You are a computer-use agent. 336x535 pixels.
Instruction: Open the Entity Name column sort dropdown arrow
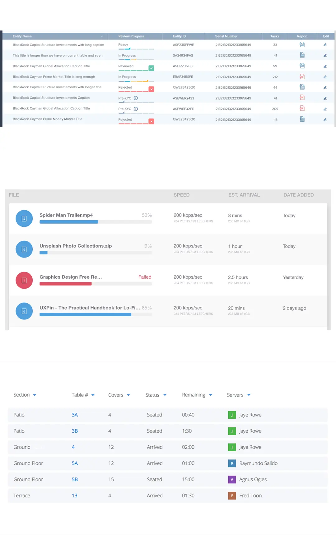tap(102, 36)
